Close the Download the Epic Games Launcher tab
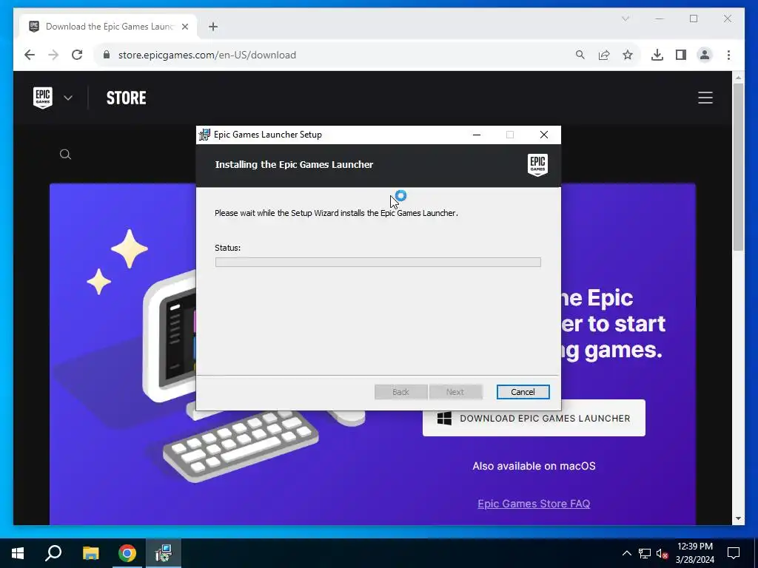The image size is (758, 568). click(x=184, y=27)
